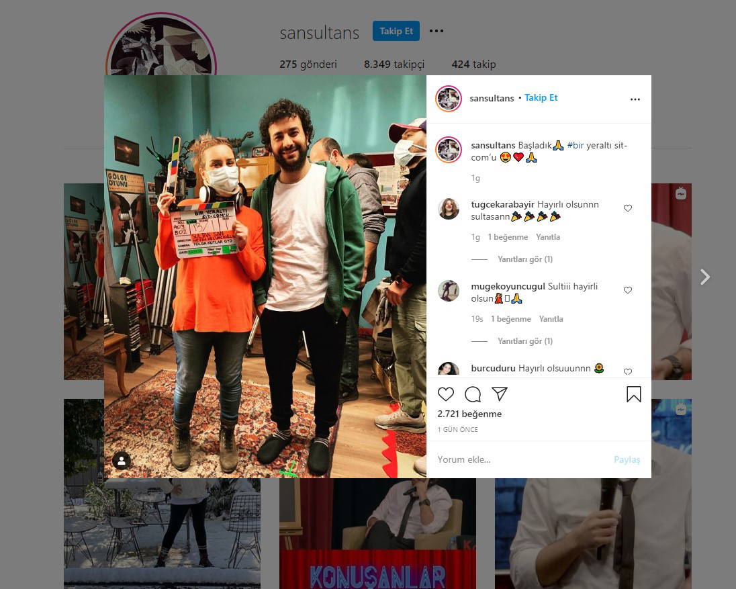Like the post with heart icon
The height and width of the screenshot is (589, 736).
click(446, 394)
